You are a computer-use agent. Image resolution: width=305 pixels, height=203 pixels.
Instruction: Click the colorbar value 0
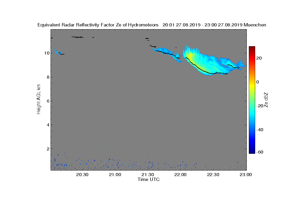258,82
